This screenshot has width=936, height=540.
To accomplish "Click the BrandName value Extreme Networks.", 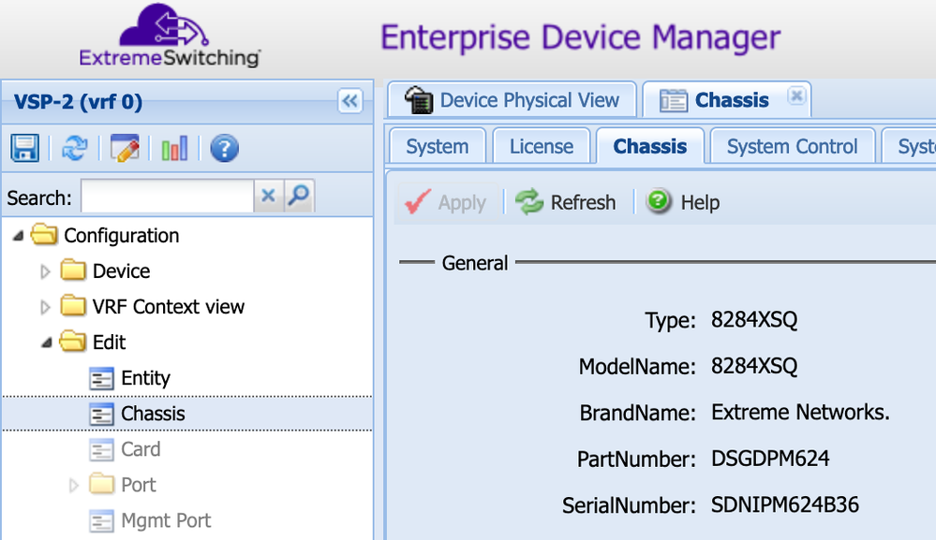I will point(800,412).
